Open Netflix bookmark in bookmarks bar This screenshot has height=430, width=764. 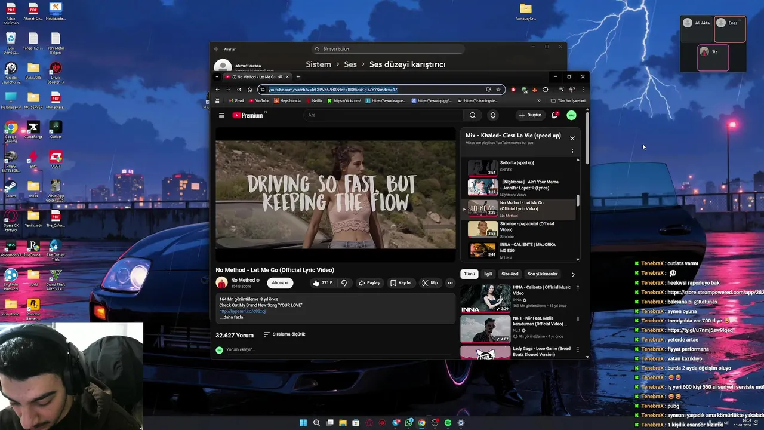pyautogui.click(x=315, y=100)
